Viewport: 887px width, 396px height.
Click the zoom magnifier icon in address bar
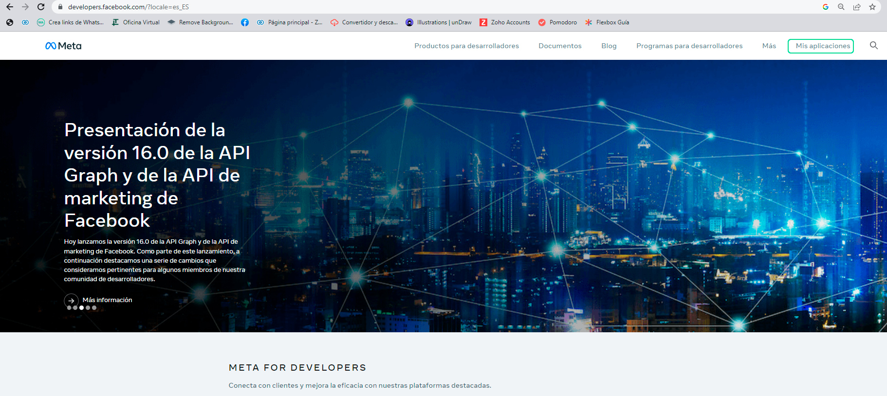tap(841, 7)
